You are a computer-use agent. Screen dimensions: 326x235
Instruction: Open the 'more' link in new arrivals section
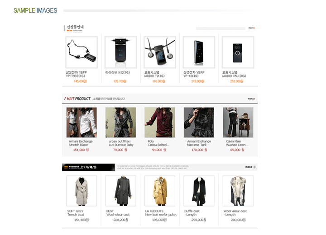click(x=252, y=28)
